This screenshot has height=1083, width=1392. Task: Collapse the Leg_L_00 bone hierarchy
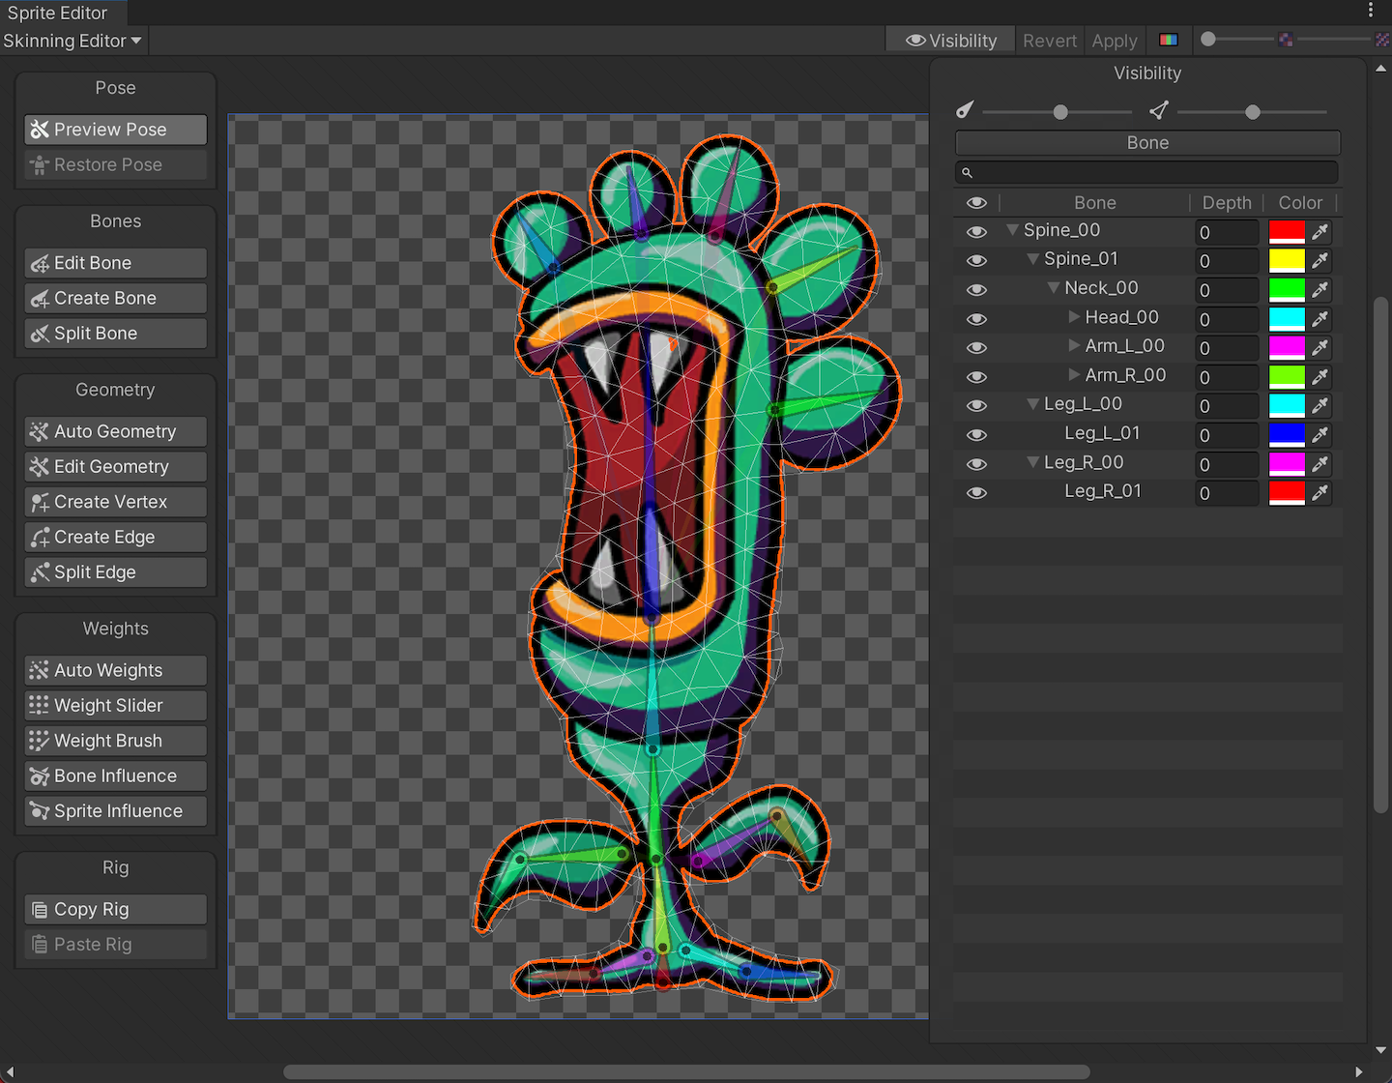(1032, 404)
